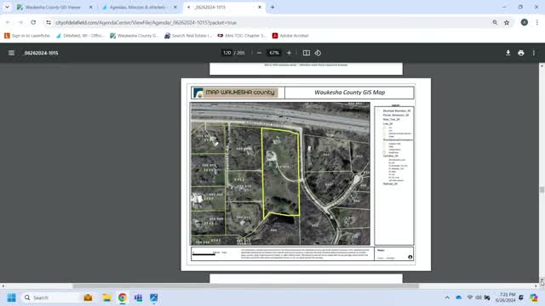Rotate the PDF counterclockwise
This screenshot has width=545, height=306.
point(318,53)
